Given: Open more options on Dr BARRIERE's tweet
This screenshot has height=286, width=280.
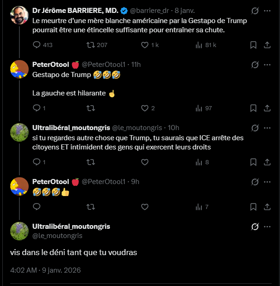Looking at the screenshot, I should [267, 11].
